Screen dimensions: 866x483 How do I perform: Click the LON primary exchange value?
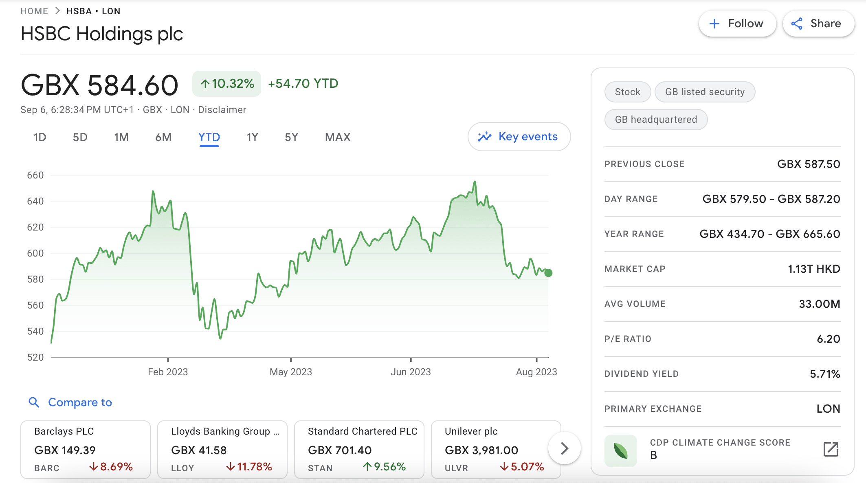[829, 409]
